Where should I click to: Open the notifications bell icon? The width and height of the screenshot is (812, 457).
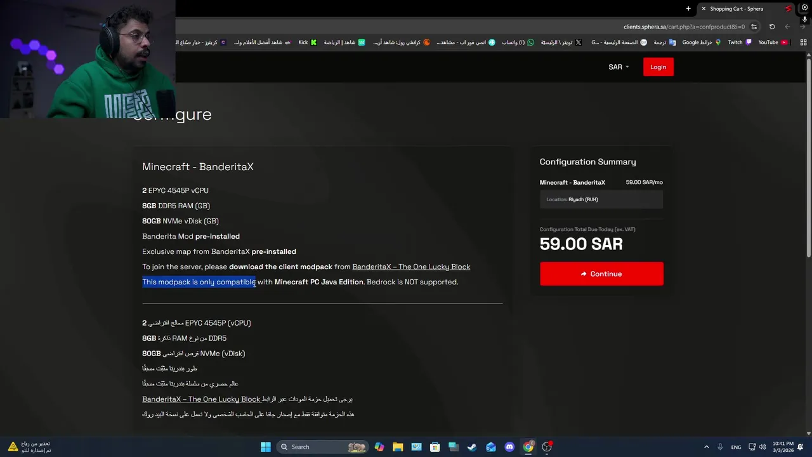tap(801, 447)
